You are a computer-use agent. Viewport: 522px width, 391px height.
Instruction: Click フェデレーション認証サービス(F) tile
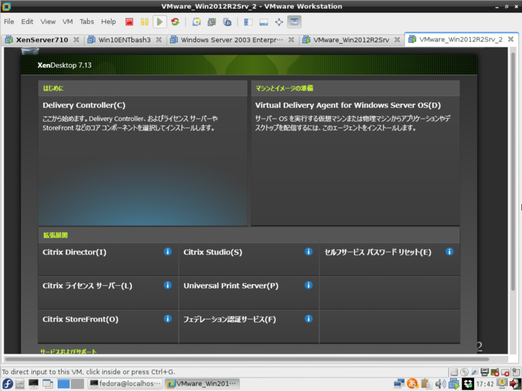point(249,326)
